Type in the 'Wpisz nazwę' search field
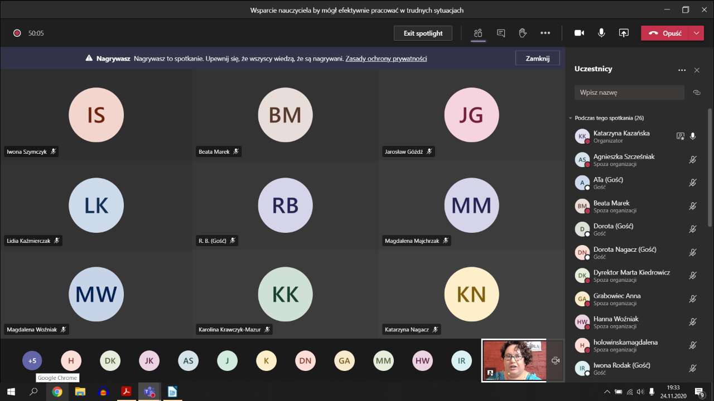The height and width of the screenshot is (401, 714). [629, 92]
